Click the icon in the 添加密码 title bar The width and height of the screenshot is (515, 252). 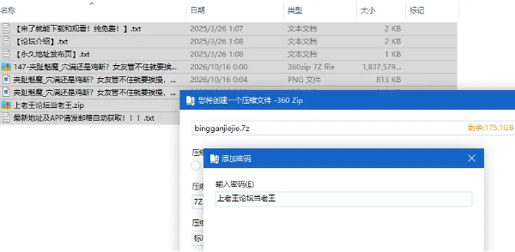point(214,159)
